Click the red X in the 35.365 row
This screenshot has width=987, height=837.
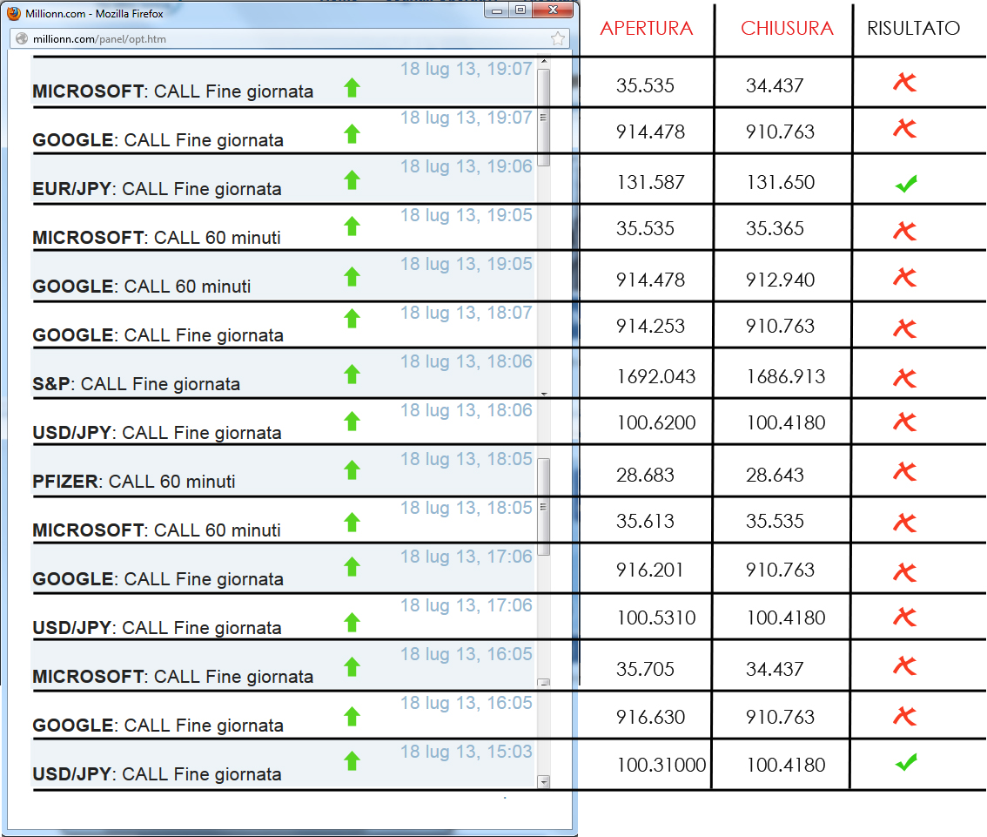click(904, 231)
